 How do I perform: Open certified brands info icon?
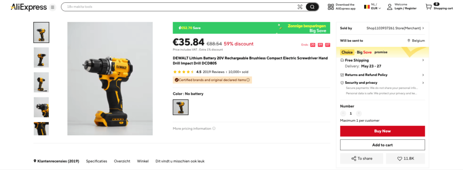pyautogui.click(x=248, y=80)
